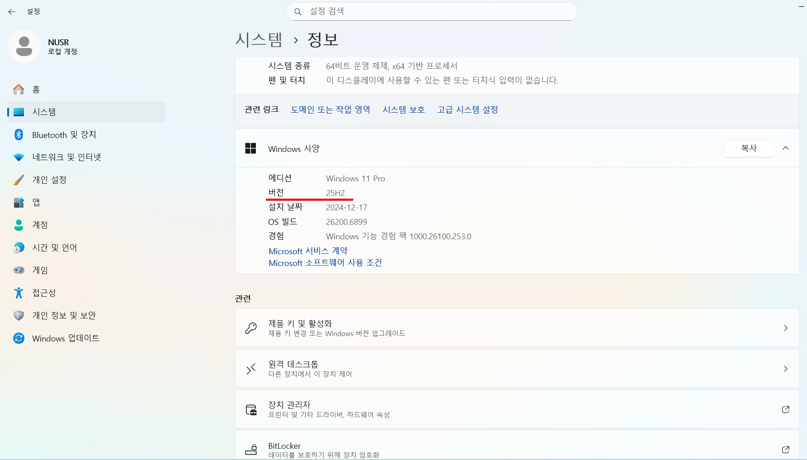The image size is (807, 460).
Task: Click the install date 2024-12-17
Action: (x=347, y=208)
